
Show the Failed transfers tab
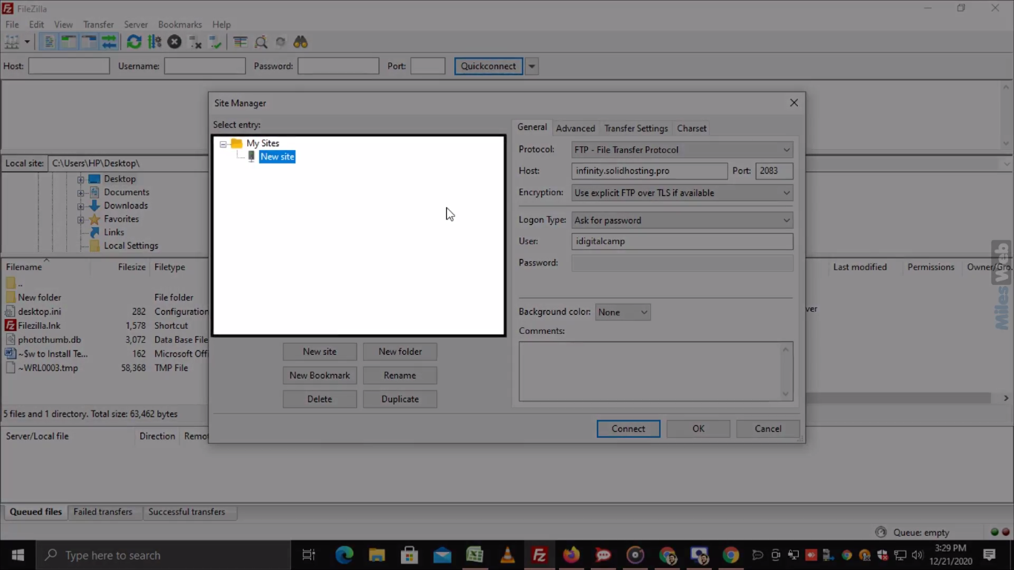tap(102, 512)
